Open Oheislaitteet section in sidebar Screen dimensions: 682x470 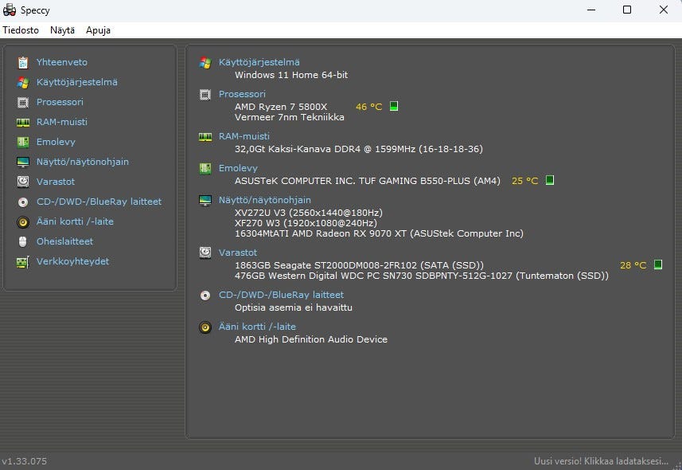(x=64, y=241)
